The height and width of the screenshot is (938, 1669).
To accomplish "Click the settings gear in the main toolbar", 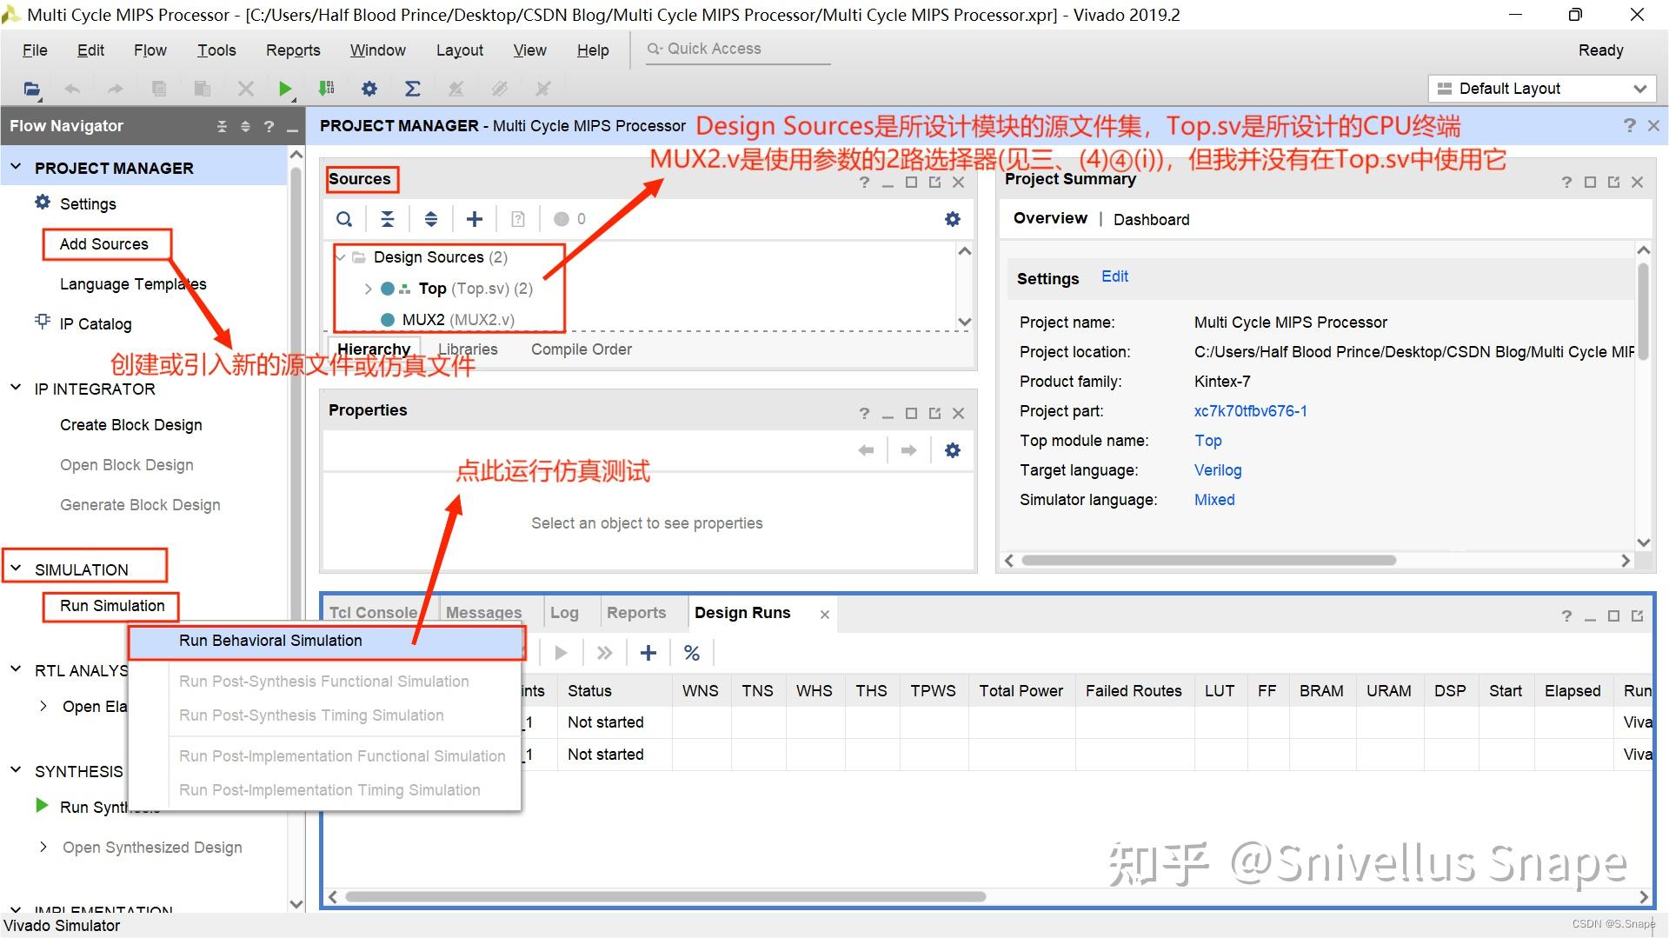I will click(369, 88).
